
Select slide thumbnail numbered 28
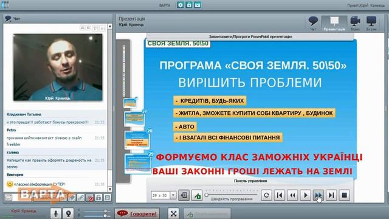[x=137, y=140]
